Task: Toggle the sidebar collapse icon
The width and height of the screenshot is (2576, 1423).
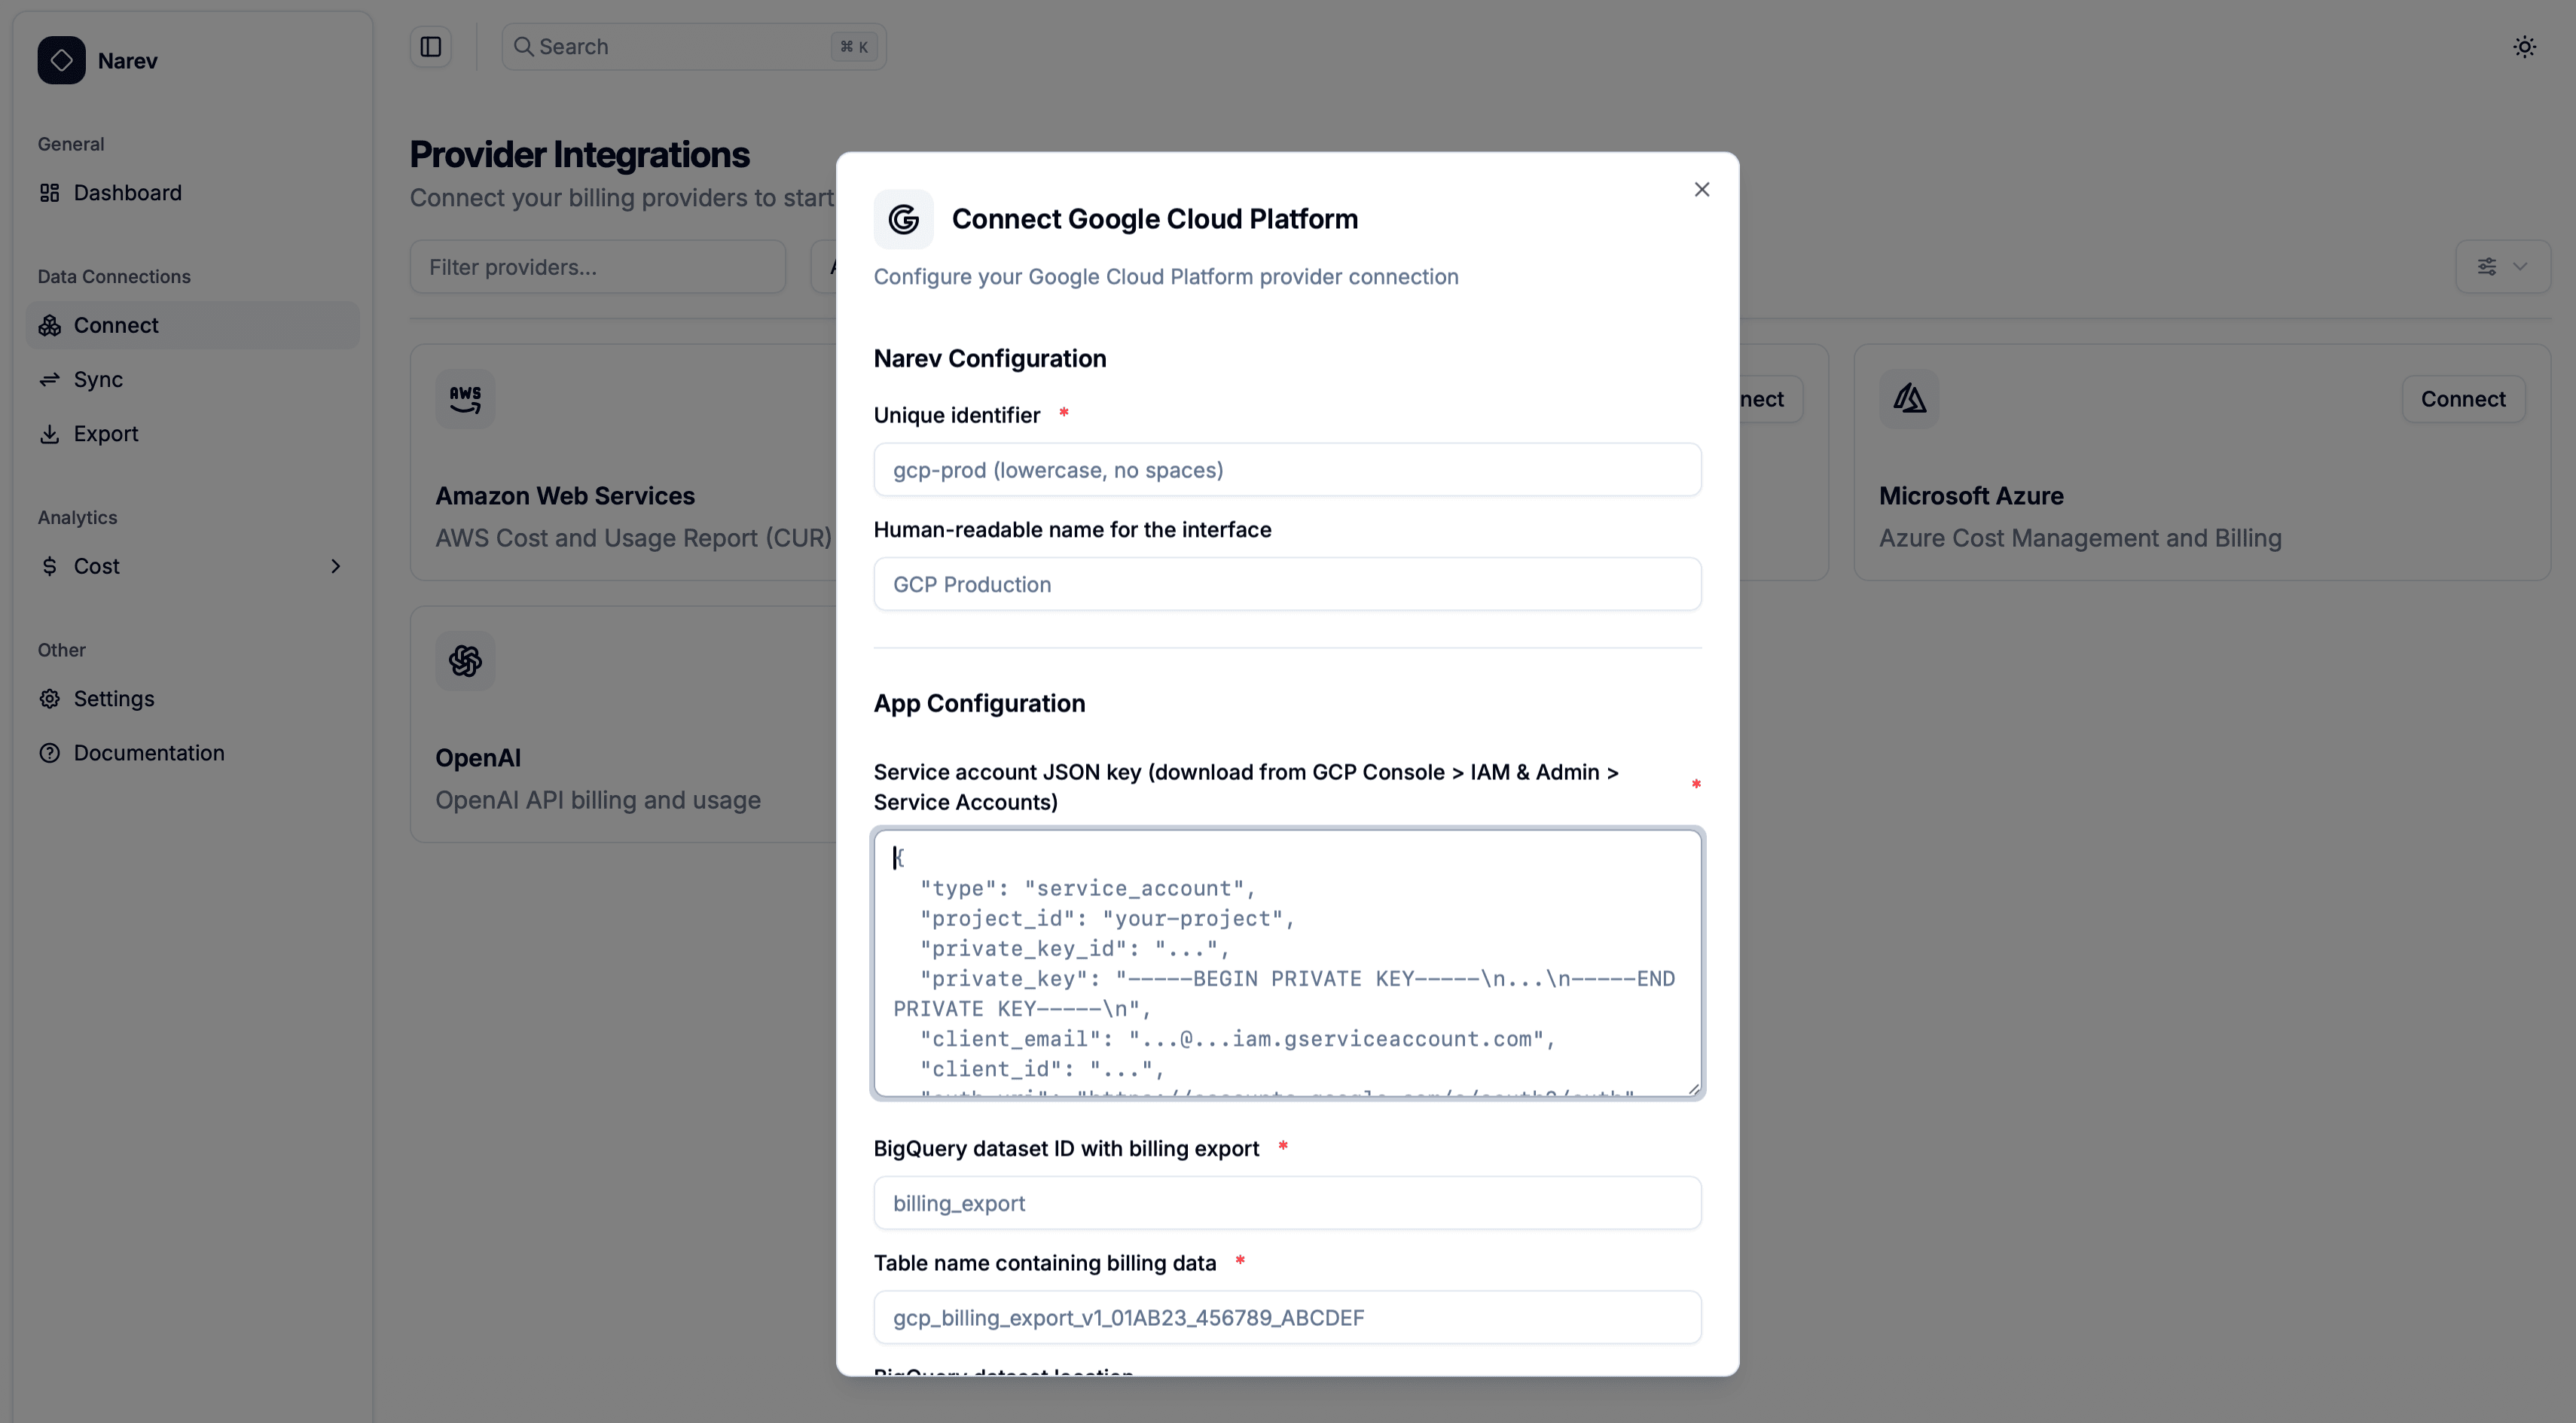Action: point(430,46)
